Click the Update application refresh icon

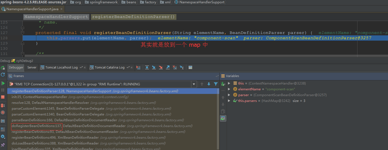(x=3, y=75)
